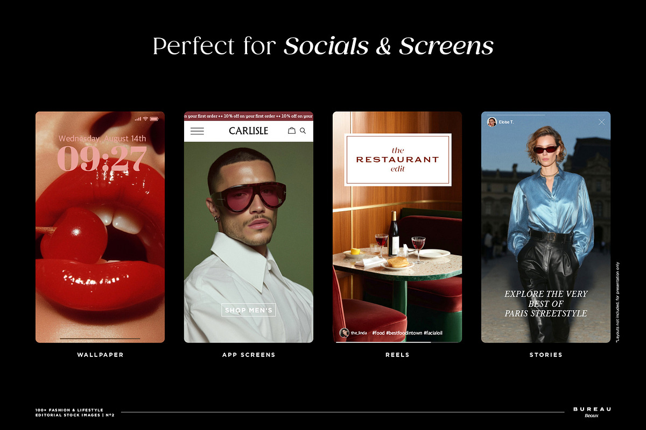Open the #food hashtag
The image size is (646, 430).
pos(378,333)
